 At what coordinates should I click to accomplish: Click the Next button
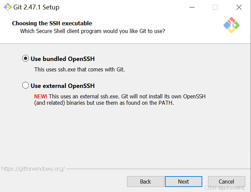[184, 182]
